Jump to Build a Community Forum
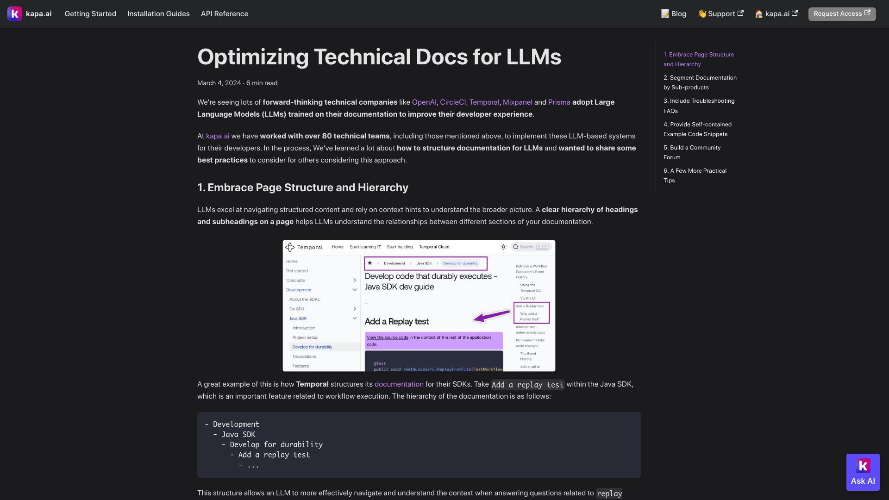This screenshot has height=500, width=889. [692, 152]
